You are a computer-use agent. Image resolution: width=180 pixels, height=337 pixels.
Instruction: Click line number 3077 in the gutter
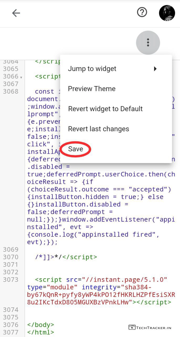pyautogui.click(x=11, y=332)
